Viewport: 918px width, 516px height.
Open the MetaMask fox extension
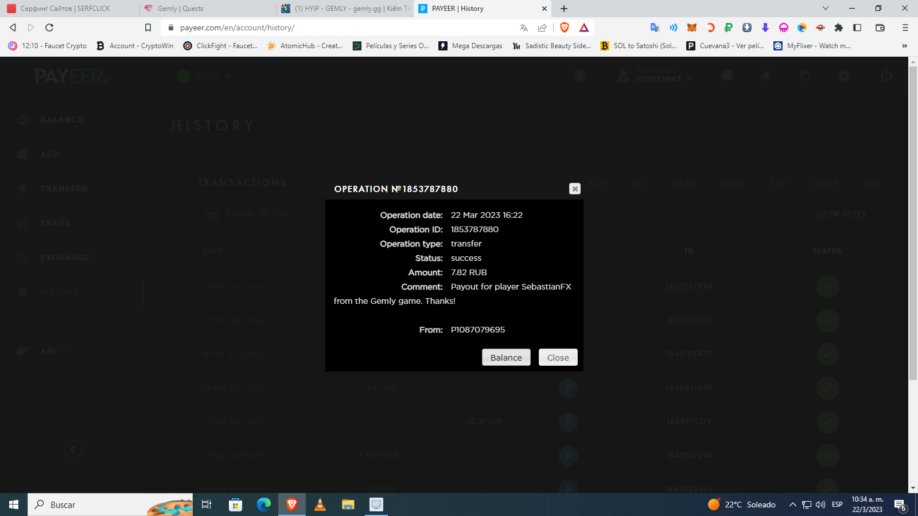point(692,28)
